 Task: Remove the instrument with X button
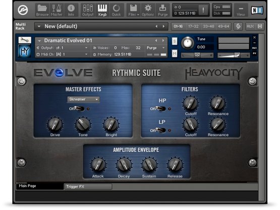(255, 37)
